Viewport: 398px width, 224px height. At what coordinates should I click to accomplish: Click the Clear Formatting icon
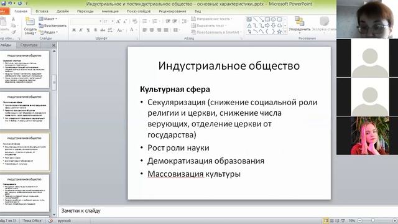[x=135, y=22]
